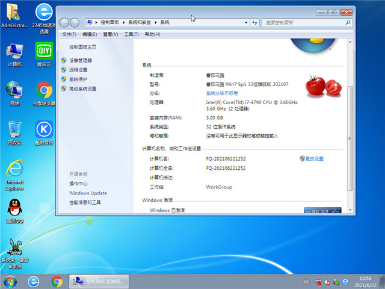Open the 工具(T) menu

[131, 34]
